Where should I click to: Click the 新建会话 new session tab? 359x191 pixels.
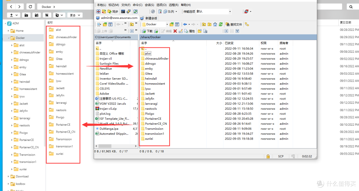pyautogui.click(x=149, y=18)
